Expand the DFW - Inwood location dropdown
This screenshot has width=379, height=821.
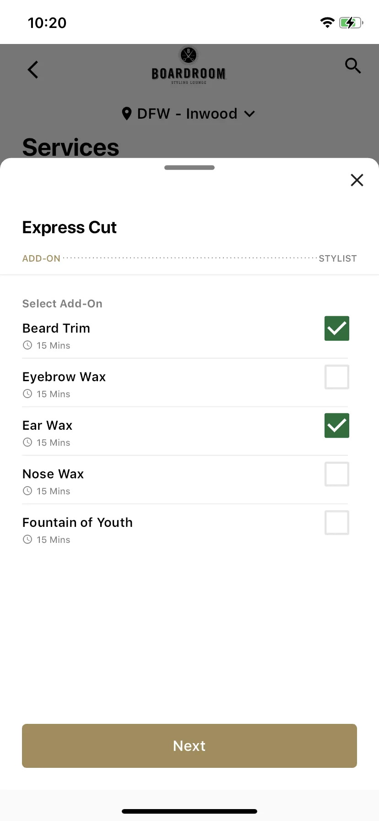[189, 114]
